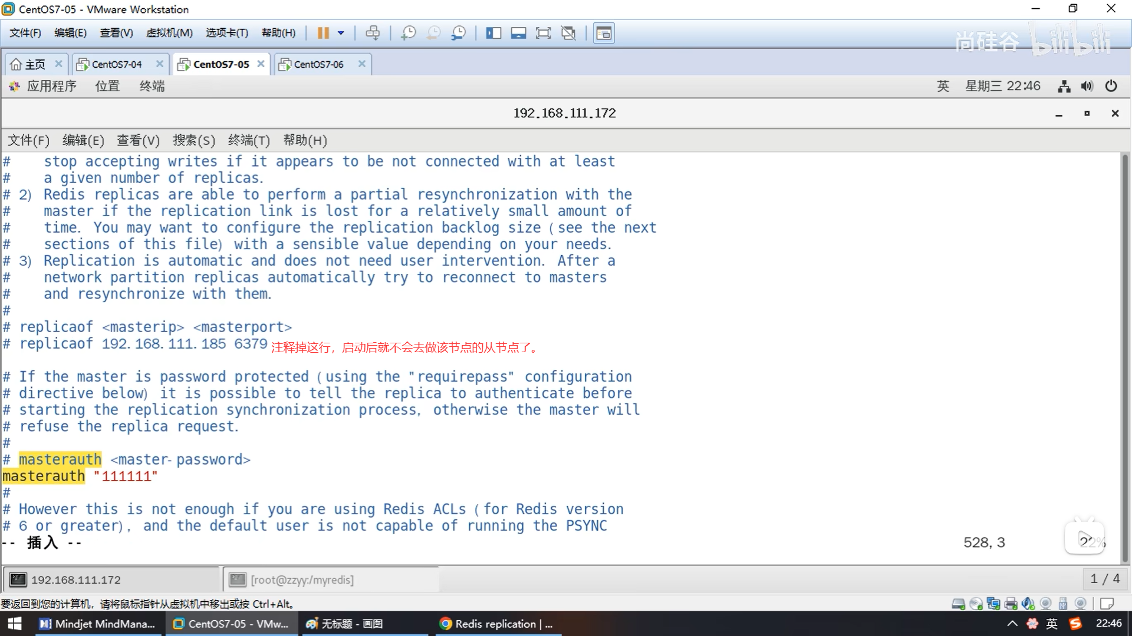Viewport: 1132px width, 636px height.
Task: Open the terminal 搜索(S) menu
Action: 193,140
